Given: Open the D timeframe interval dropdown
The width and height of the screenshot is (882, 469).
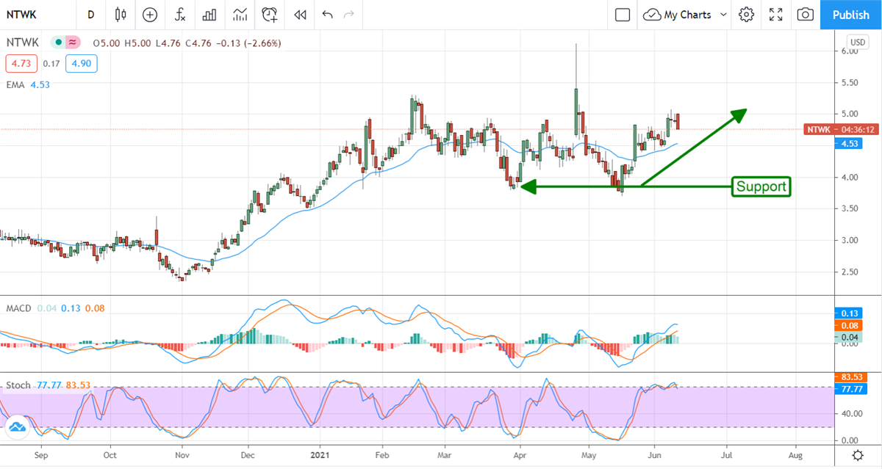Looking at the screenshot, I should point(90,15).
